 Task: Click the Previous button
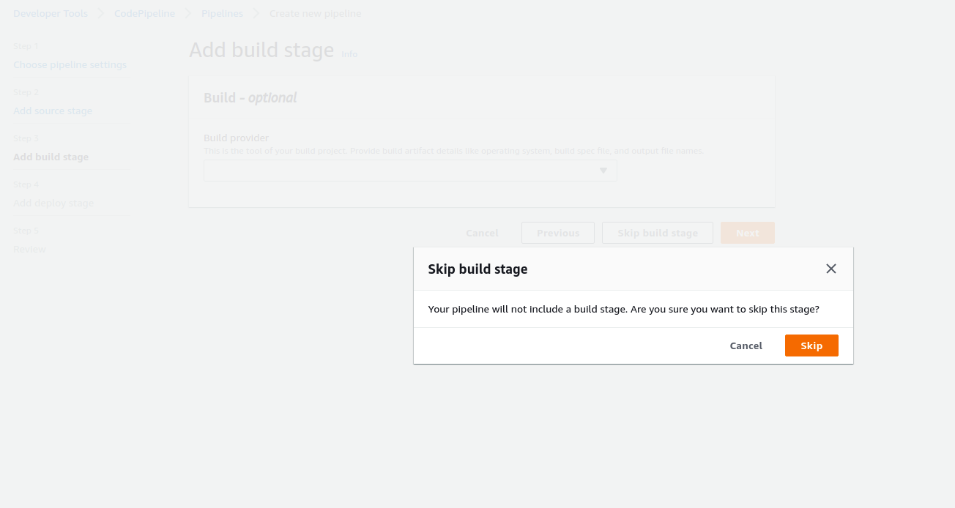557,233
